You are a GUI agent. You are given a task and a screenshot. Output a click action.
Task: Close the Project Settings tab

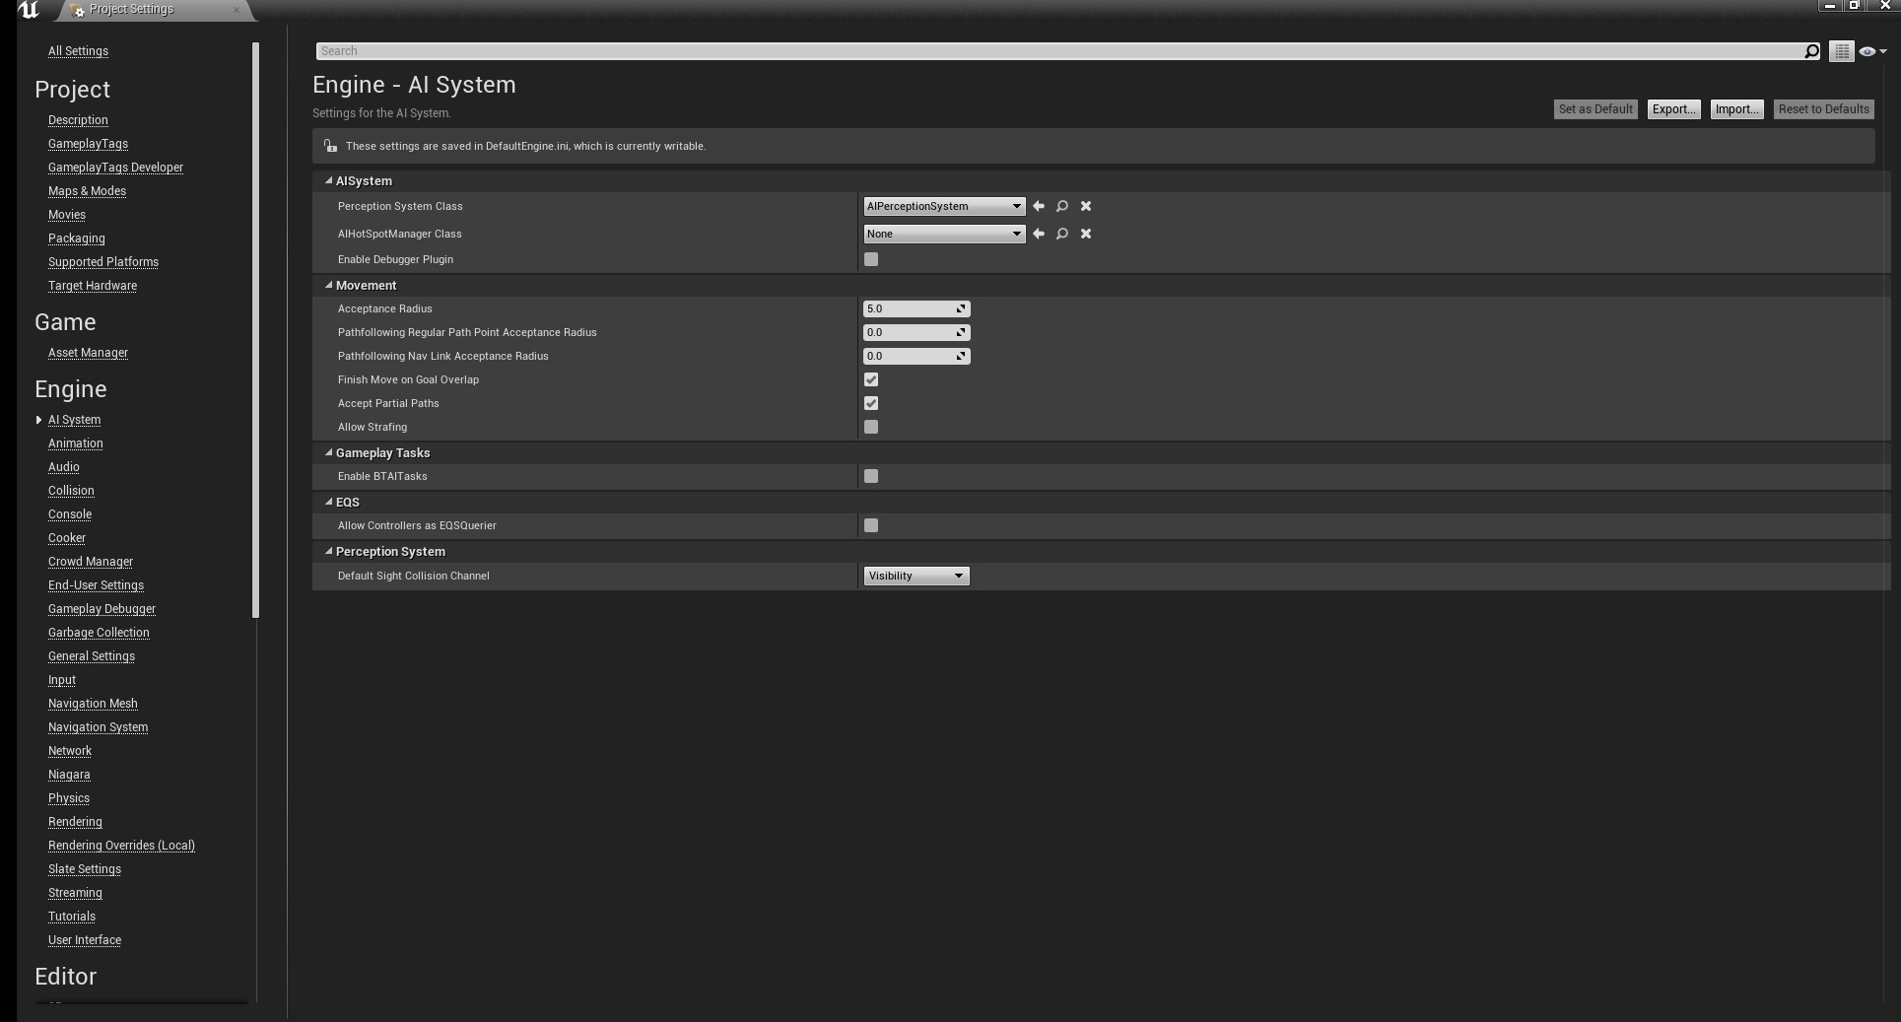click(x=236, y=10)
